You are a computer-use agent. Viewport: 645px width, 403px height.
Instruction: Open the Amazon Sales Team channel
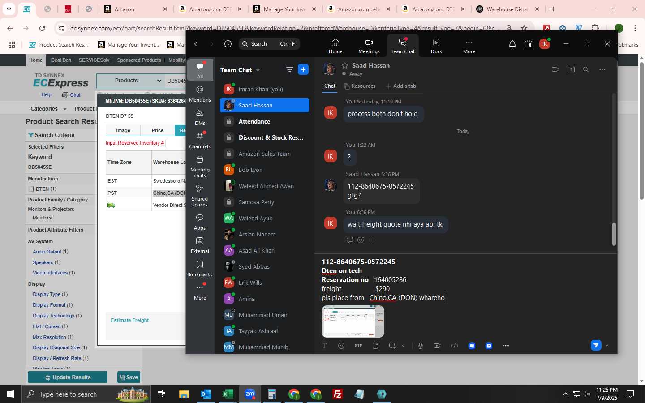264,154
